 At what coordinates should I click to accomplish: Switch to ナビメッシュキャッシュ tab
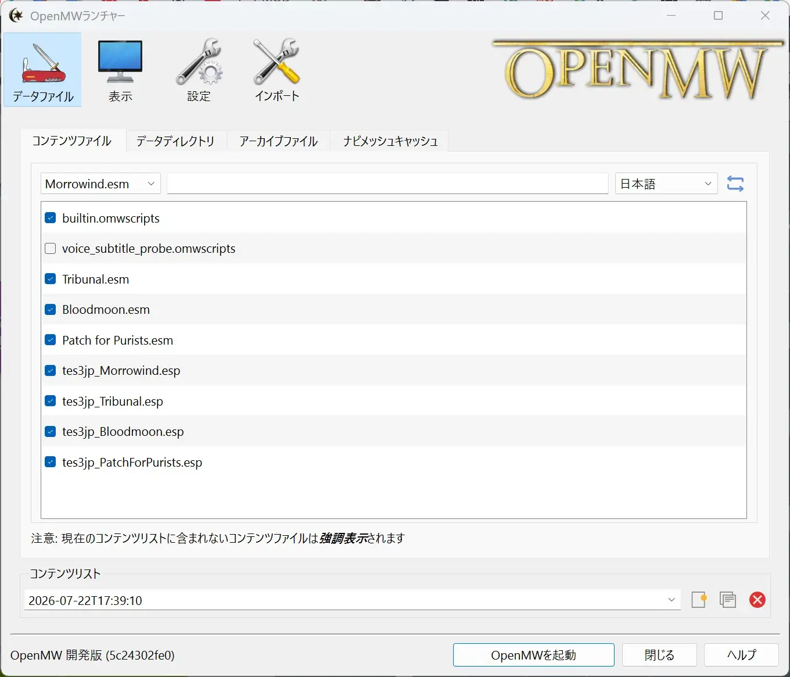390,141
